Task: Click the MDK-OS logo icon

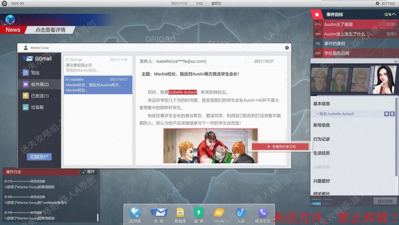Action: click(4, 3)
